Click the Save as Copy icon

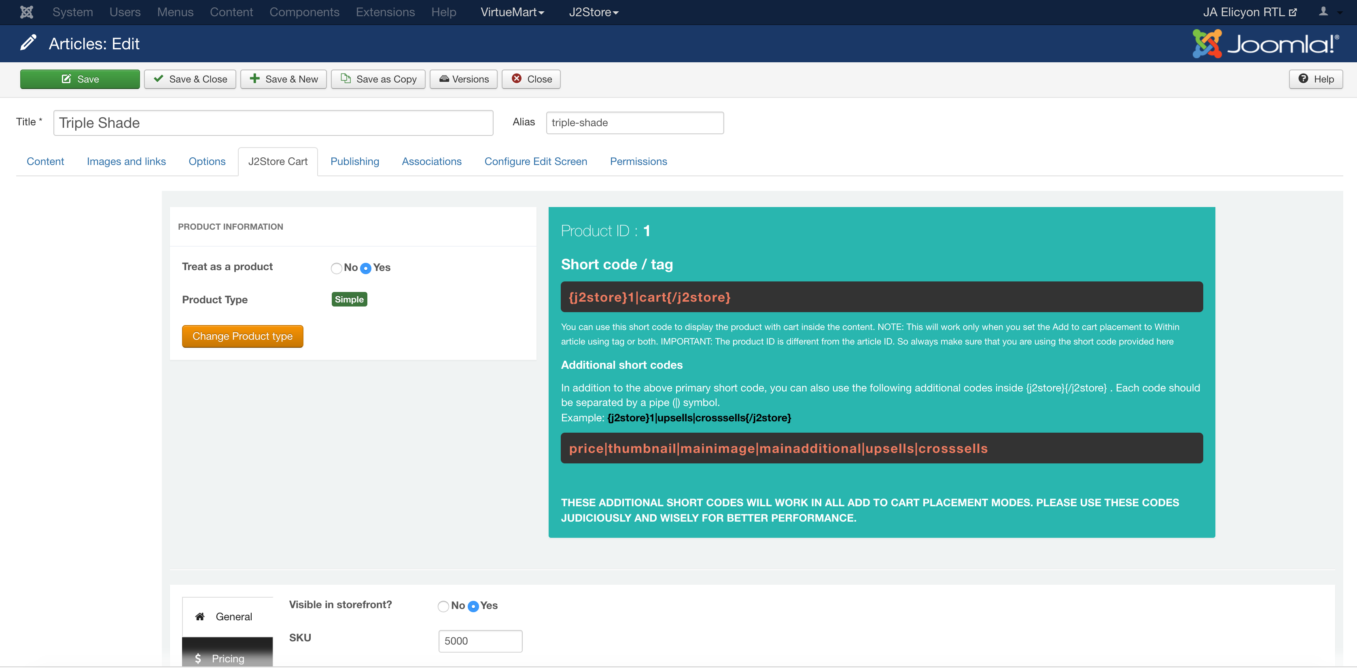346,78
